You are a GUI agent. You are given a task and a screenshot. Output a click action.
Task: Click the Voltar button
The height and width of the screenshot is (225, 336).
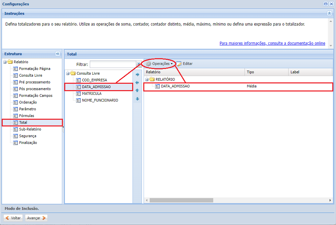[13, 218]
